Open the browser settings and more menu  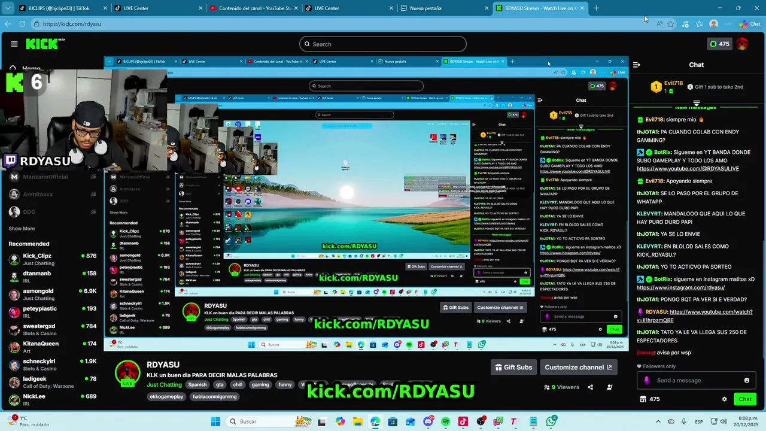click(728, 24)
